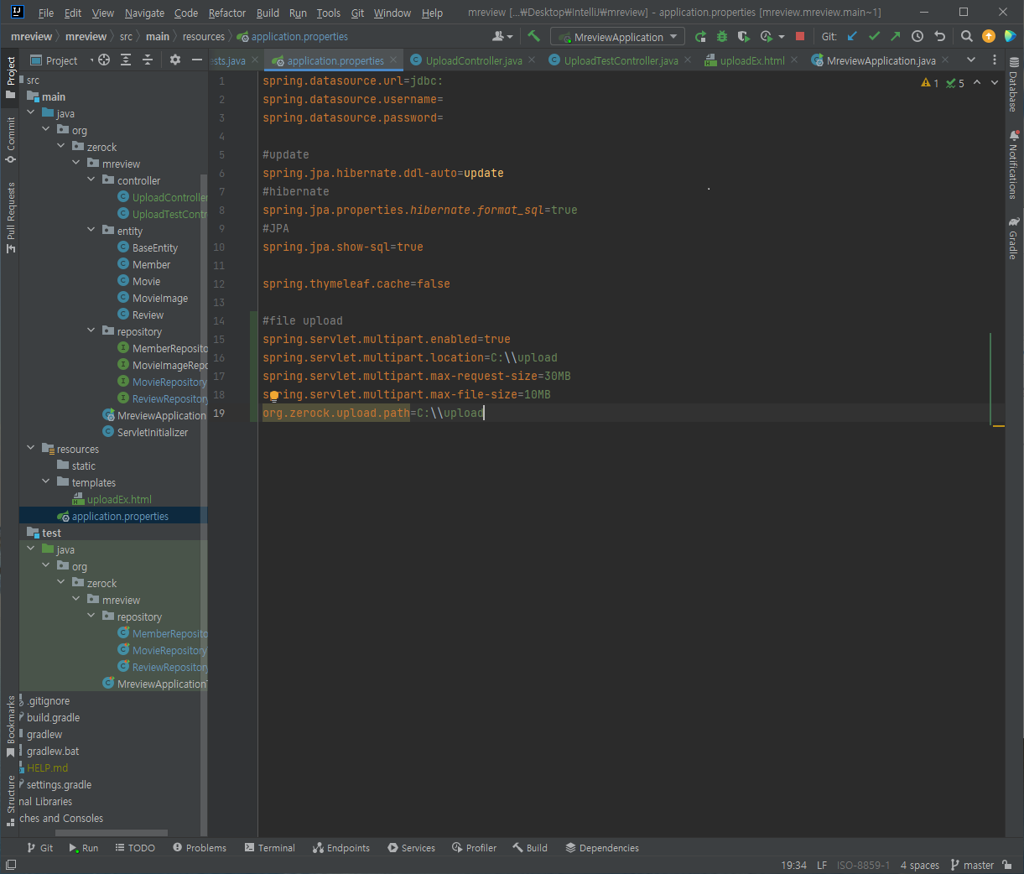Toggle the Structure side tool window button
The image size is (1024, 874).
coord(11,800)
